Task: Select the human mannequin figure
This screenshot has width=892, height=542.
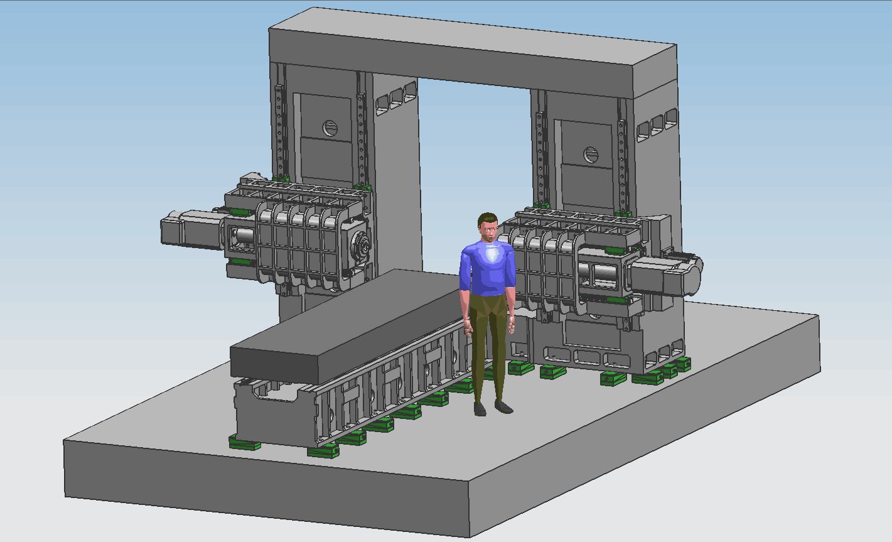Action: coord(487,314)
